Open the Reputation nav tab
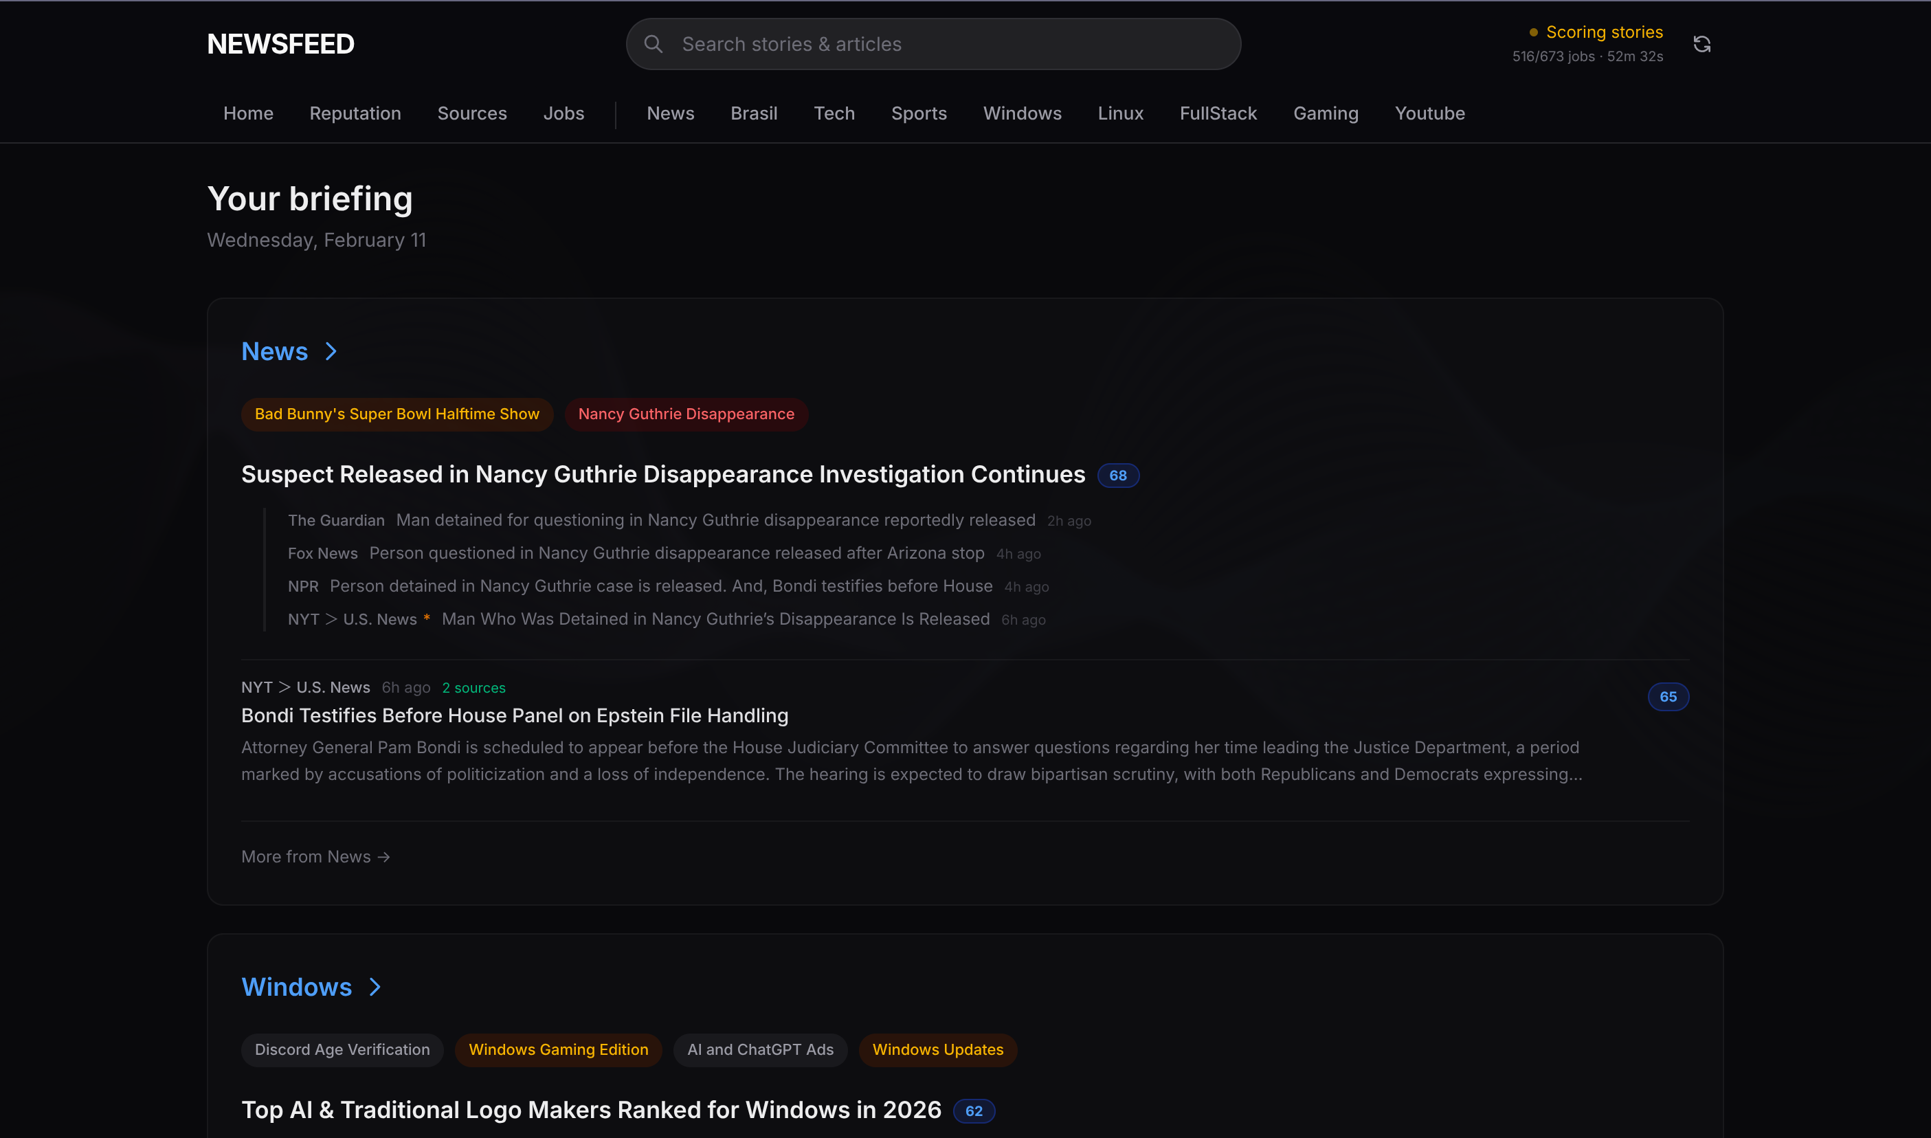The width and height of the screenshot is (1931, 1138). click(355, 113)
